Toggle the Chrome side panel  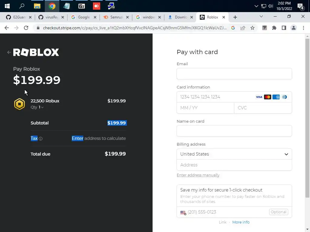(284, 28)
